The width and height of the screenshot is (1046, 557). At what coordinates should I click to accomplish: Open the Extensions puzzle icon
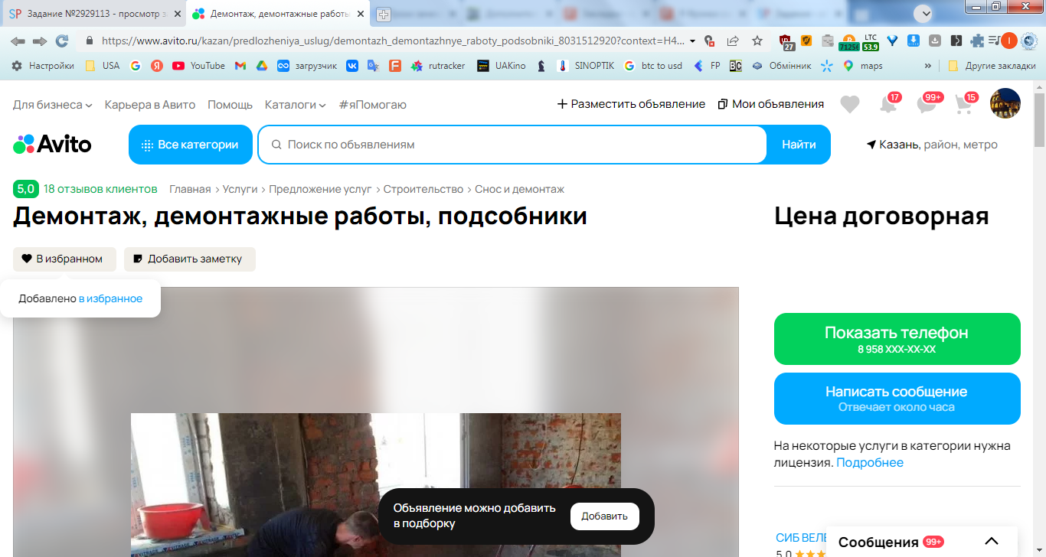tap(977, 41)
